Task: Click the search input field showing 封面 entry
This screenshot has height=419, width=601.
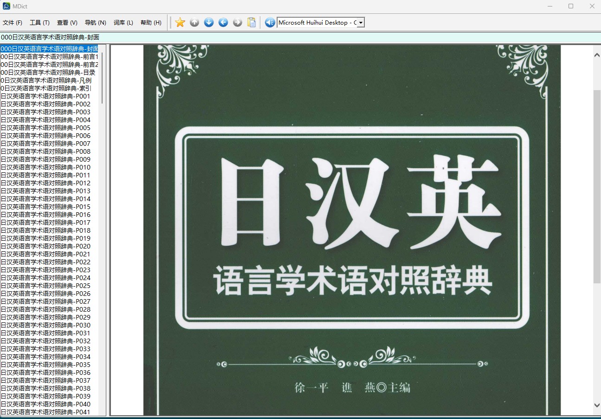Action: [300, 37]
